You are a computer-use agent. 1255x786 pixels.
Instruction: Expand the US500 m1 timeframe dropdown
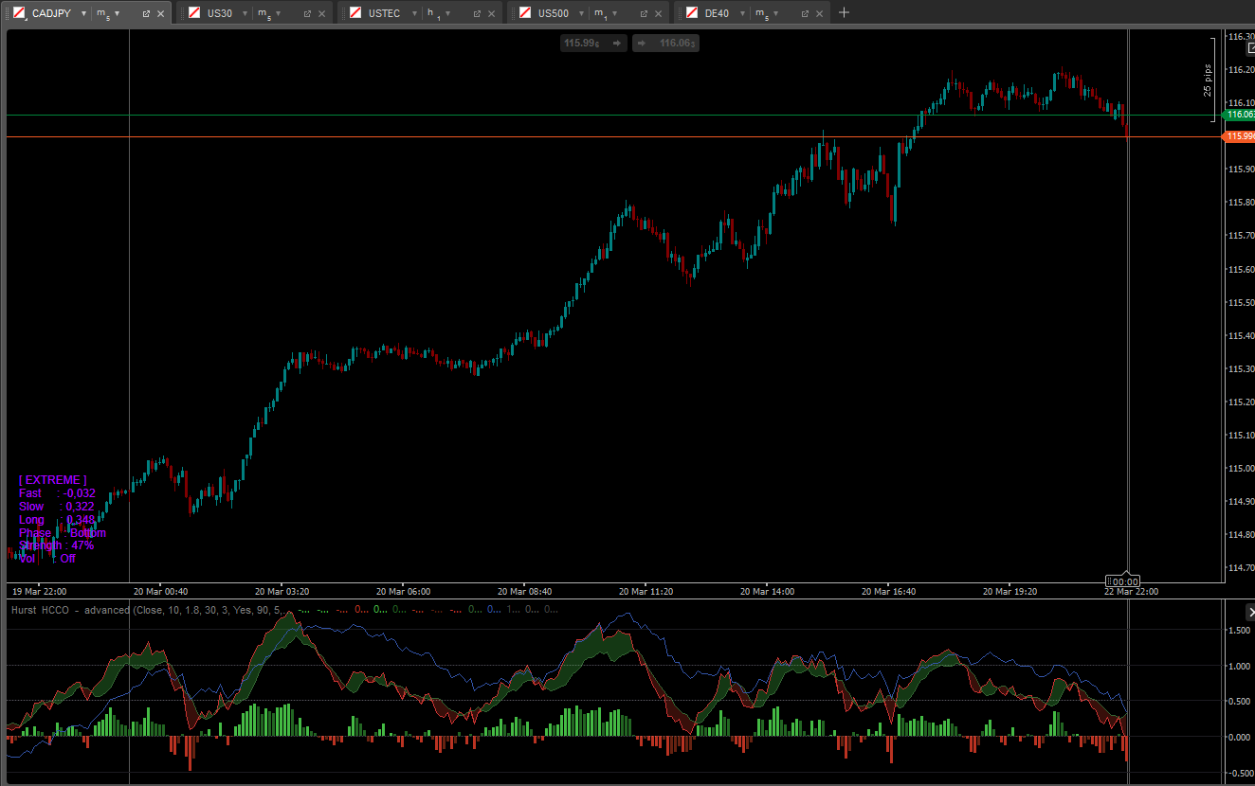pos(614,13)
